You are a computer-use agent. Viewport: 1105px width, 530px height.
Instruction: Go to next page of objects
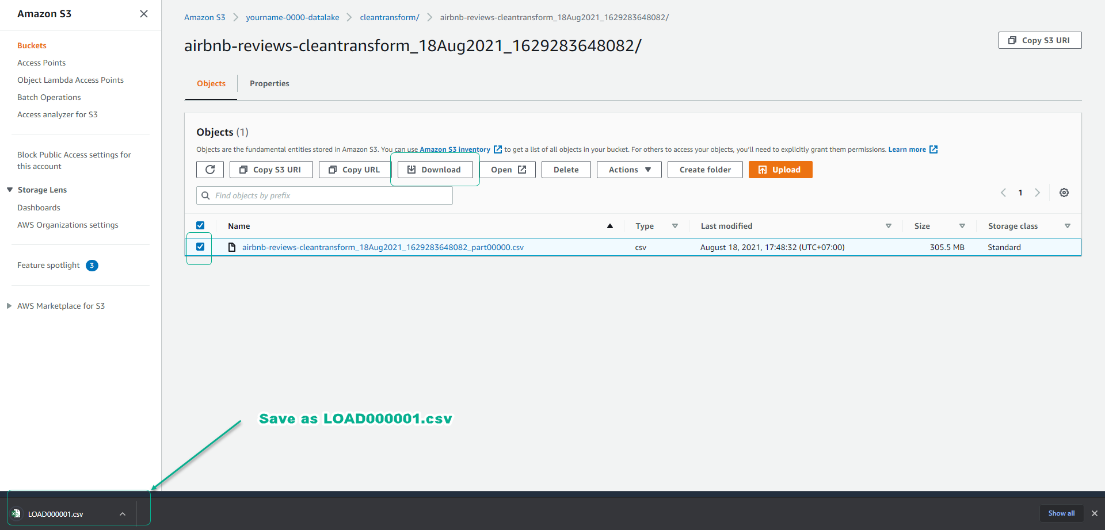pos(1038,193)
